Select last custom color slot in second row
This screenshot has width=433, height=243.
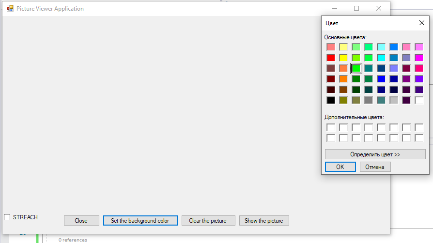point(419,138)
